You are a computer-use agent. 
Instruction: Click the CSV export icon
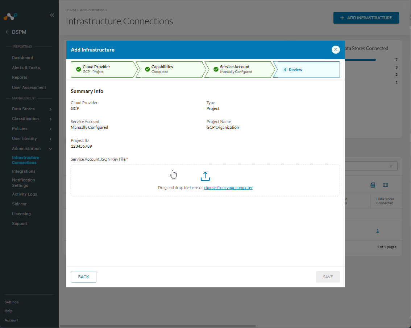click(373, 185)
